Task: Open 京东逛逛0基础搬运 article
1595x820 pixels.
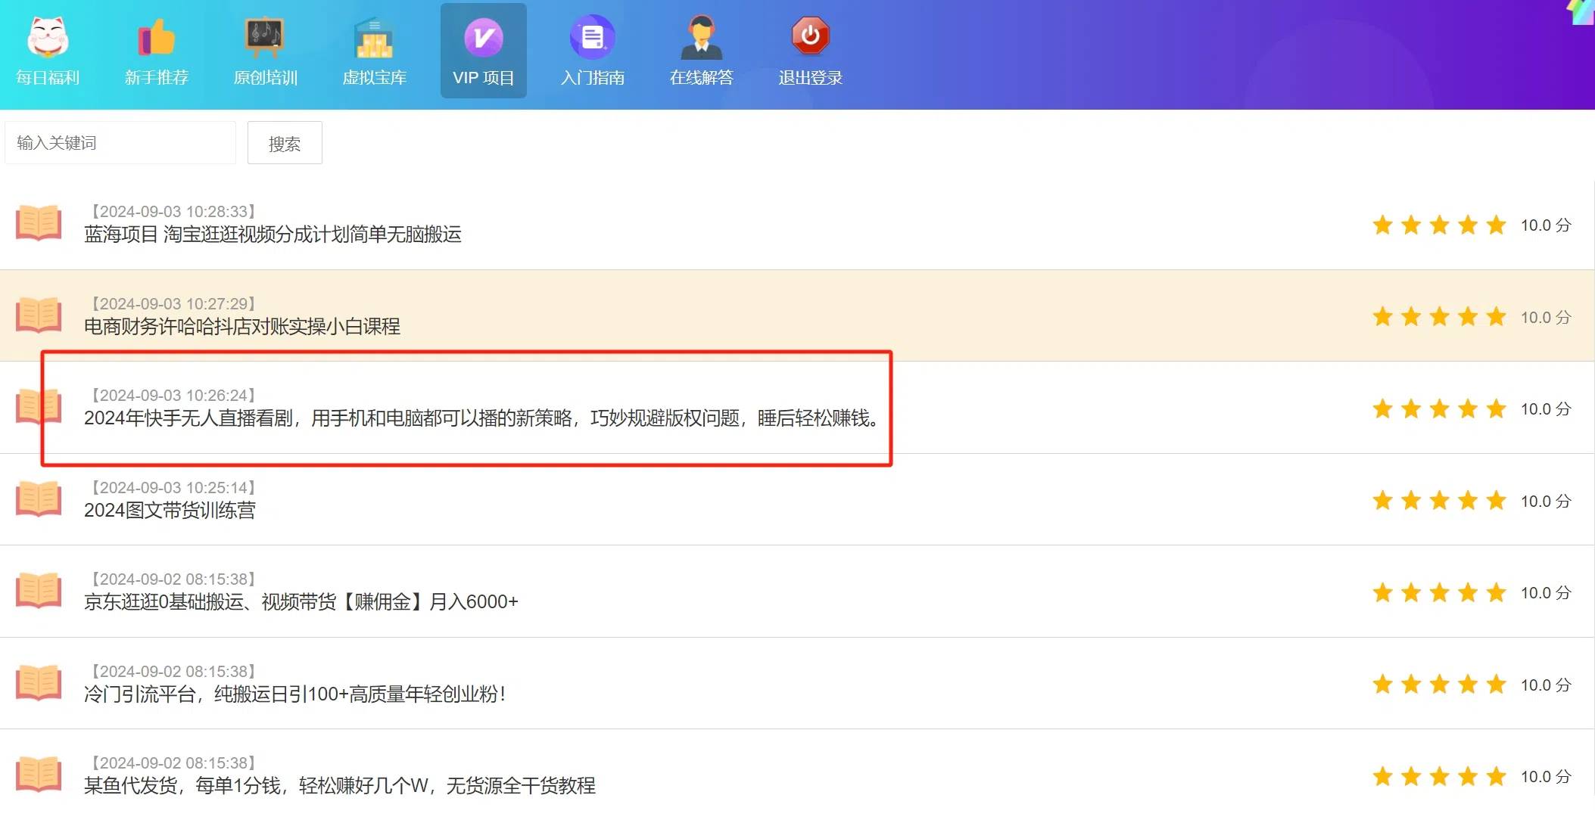Action: pos(301,602)
